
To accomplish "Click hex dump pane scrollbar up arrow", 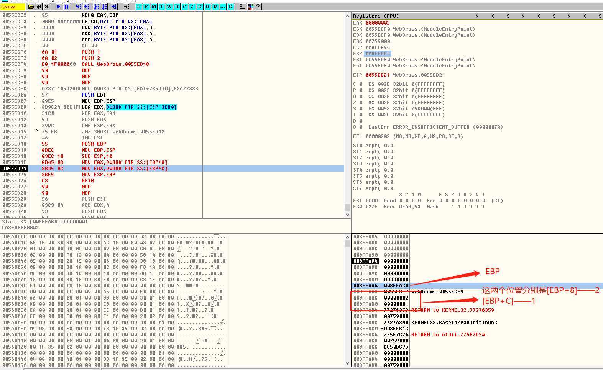I will coord(348,237).
